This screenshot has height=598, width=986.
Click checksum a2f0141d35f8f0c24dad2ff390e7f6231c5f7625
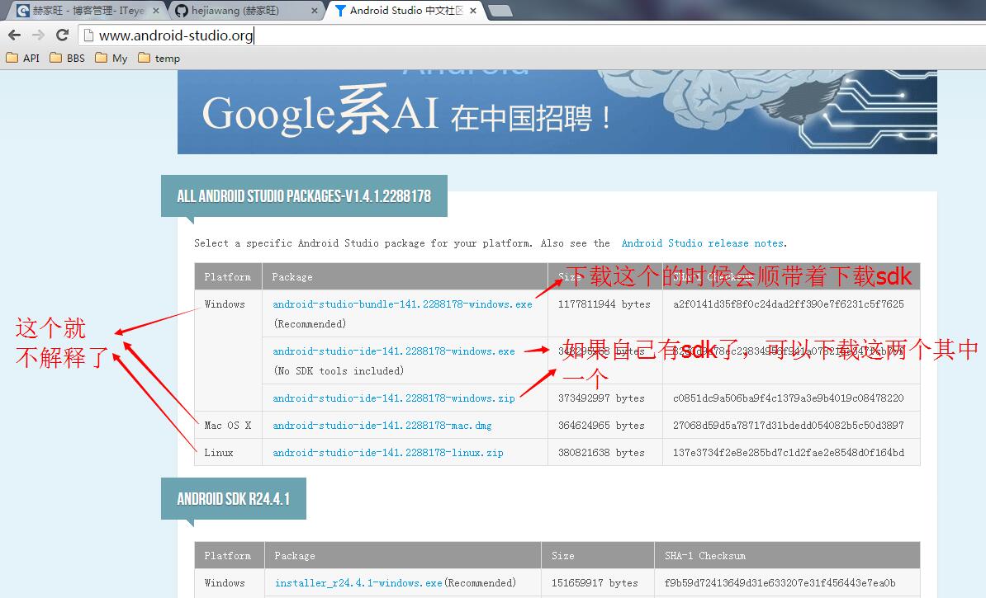[789, 304]
